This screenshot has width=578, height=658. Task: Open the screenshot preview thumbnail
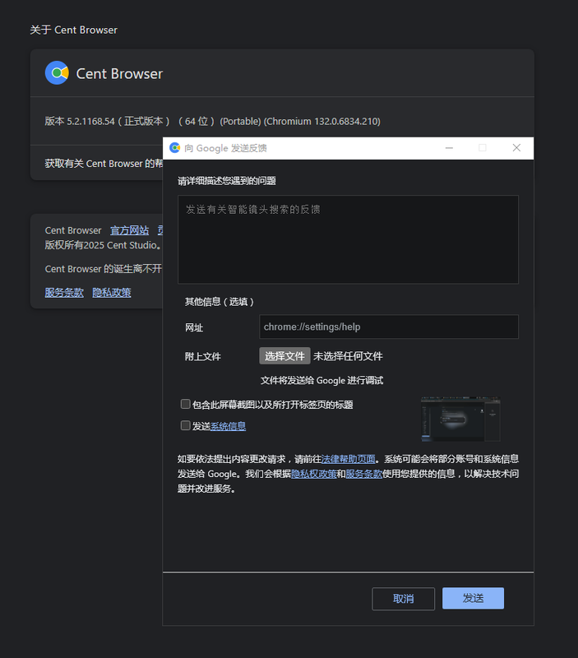click(x=460, y=419)
